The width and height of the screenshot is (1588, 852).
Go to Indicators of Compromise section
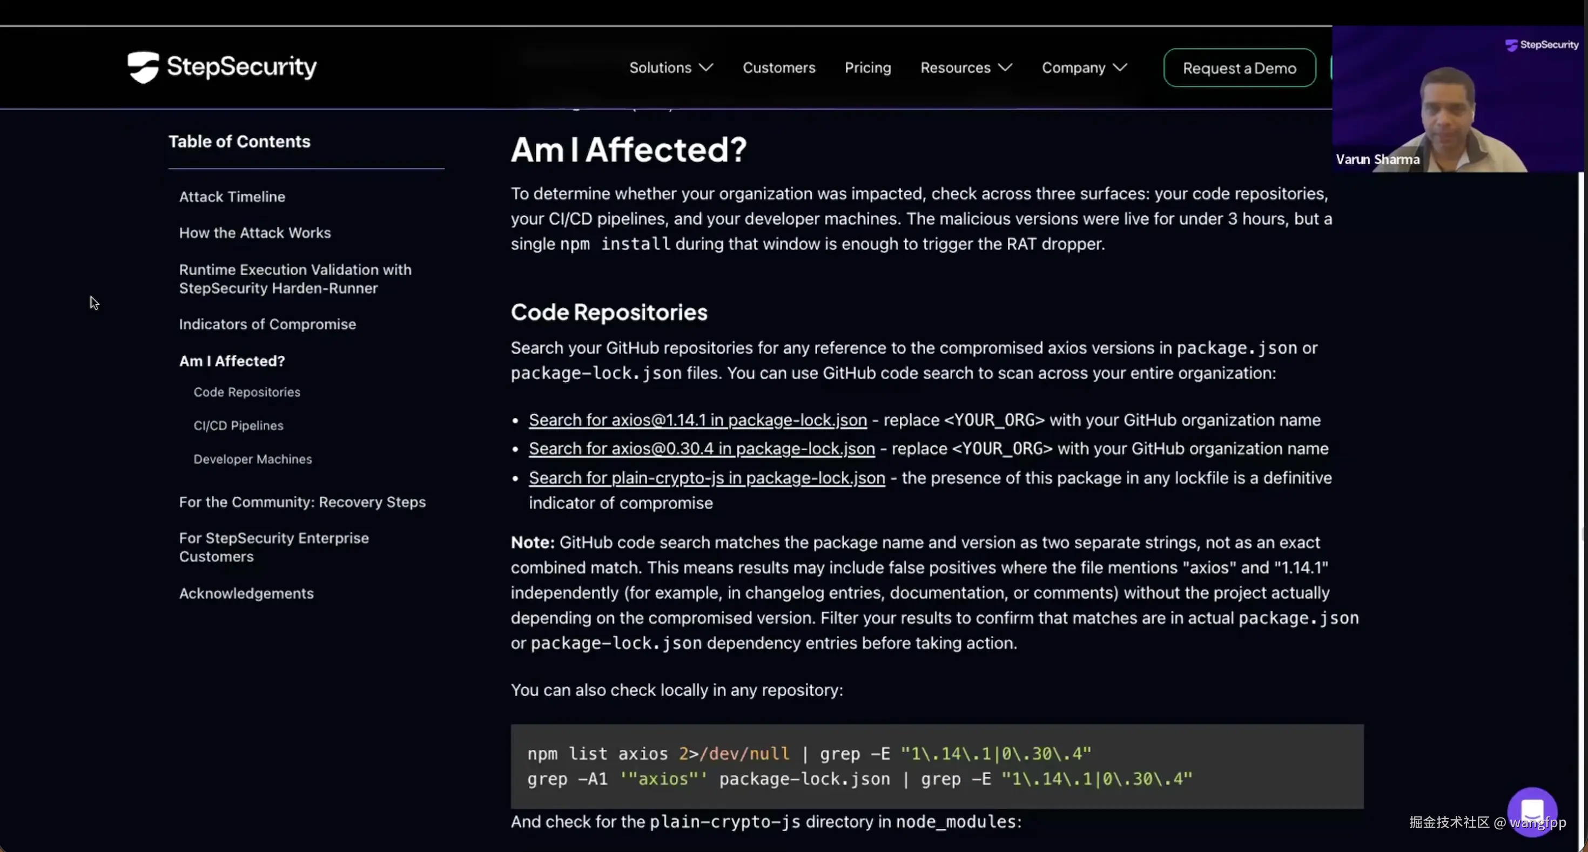click(x=267, y=324)
